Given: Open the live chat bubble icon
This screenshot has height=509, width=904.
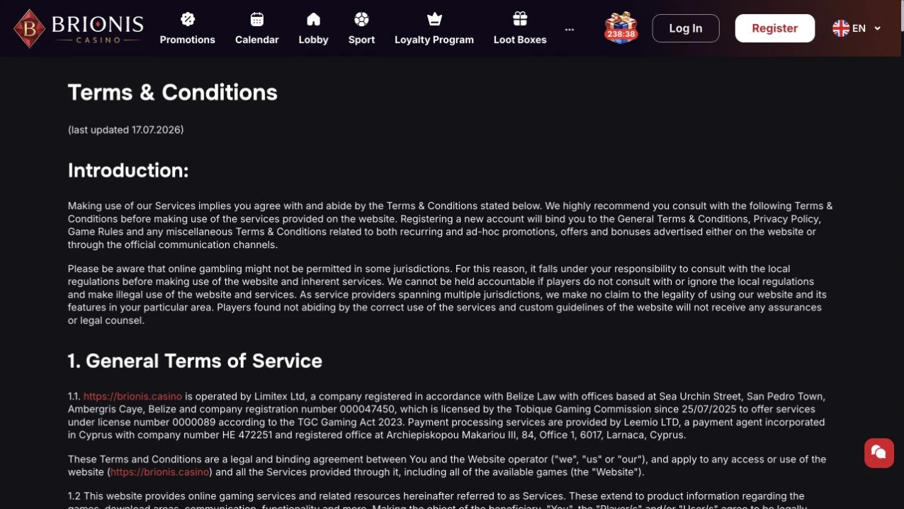Looking at the screenshot, I should tap(879, 452).
